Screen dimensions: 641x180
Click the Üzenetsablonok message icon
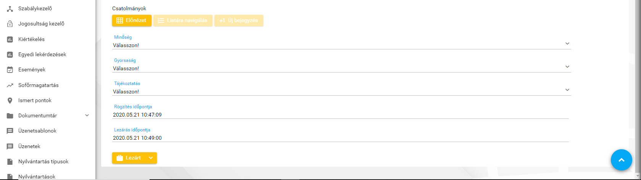click(10, 131)
